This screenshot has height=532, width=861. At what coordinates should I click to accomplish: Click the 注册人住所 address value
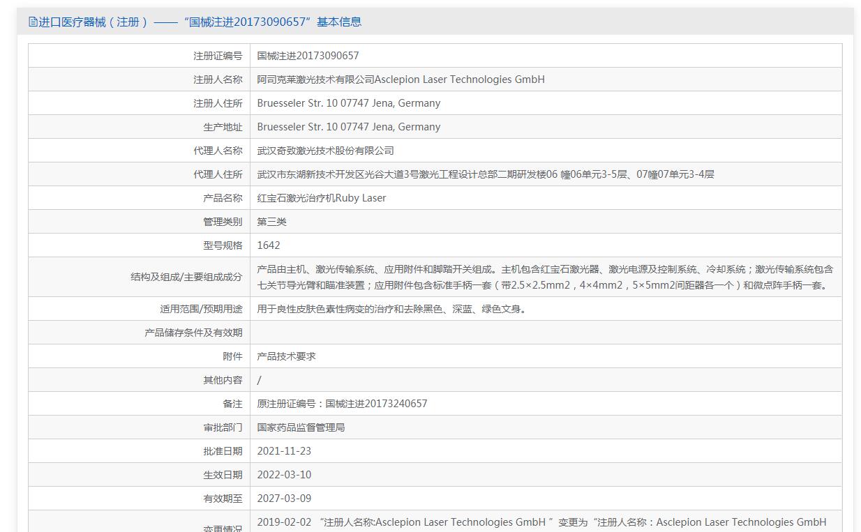[x=348, y=103]
